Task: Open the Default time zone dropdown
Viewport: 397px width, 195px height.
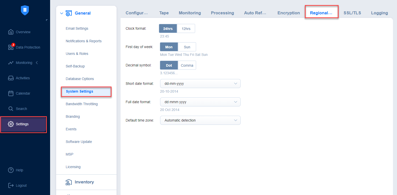Action: pyautogui.click(x=200, y=120)
